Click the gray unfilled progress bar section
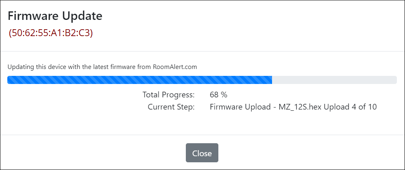 (334, 80)
